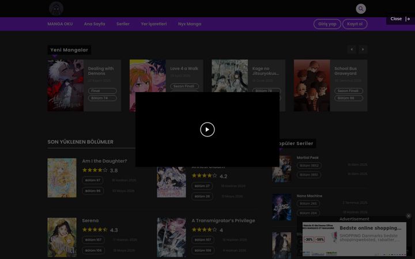Open Bölüm 3851 of Martial Peak
This screenshot has width=415, height=259.
309,175
